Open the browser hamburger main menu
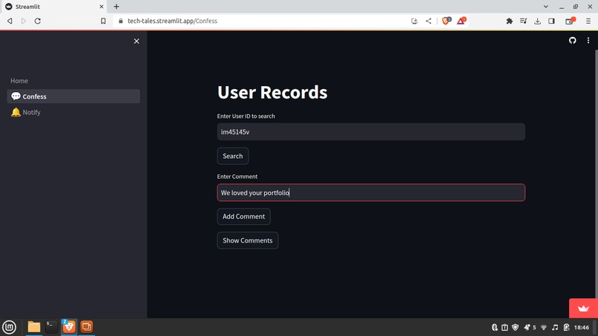The height and width of the screenshot is (336, 598). 588,21
